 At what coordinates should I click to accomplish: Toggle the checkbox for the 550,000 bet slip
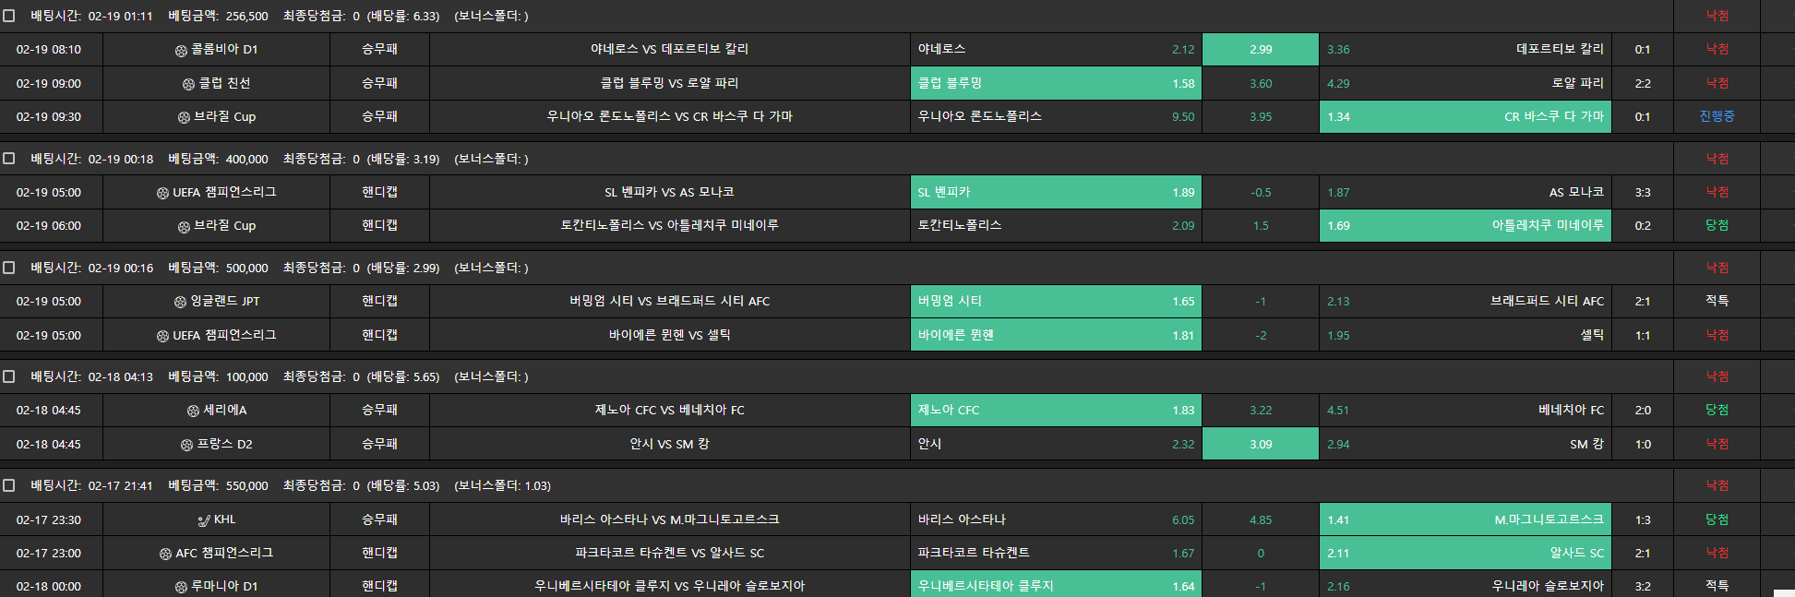9,485
